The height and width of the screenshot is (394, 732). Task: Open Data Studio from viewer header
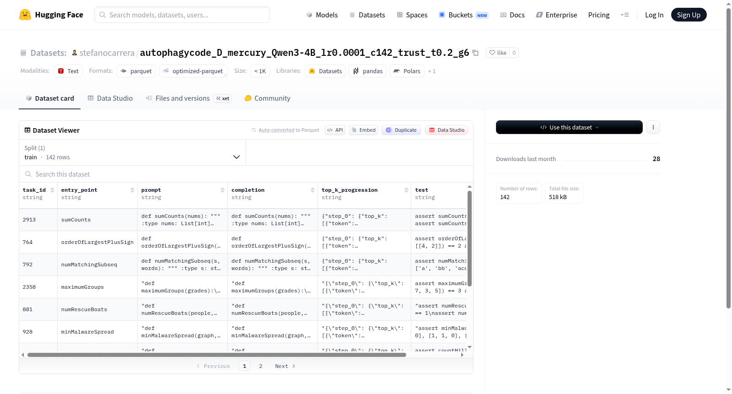(x=447, y=130)
